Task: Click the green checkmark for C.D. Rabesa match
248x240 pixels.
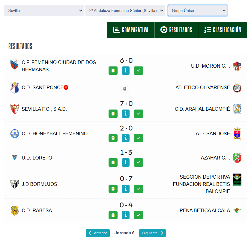Action: (x=138, y=215)
